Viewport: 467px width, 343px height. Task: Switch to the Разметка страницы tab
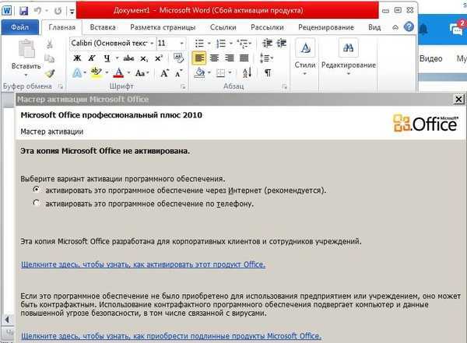[x=163, y=27]
